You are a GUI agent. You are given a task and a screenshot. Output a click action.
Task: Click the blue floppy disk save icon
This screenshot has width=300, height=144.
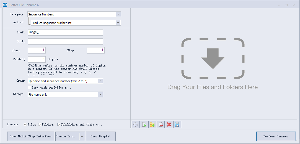click(x=177, y=124)
